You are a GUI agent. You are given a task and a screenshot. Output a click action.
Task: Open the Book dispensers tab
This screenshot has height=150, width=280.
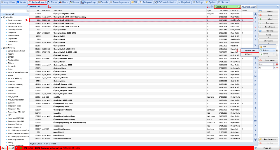click(x=119, y=2)
